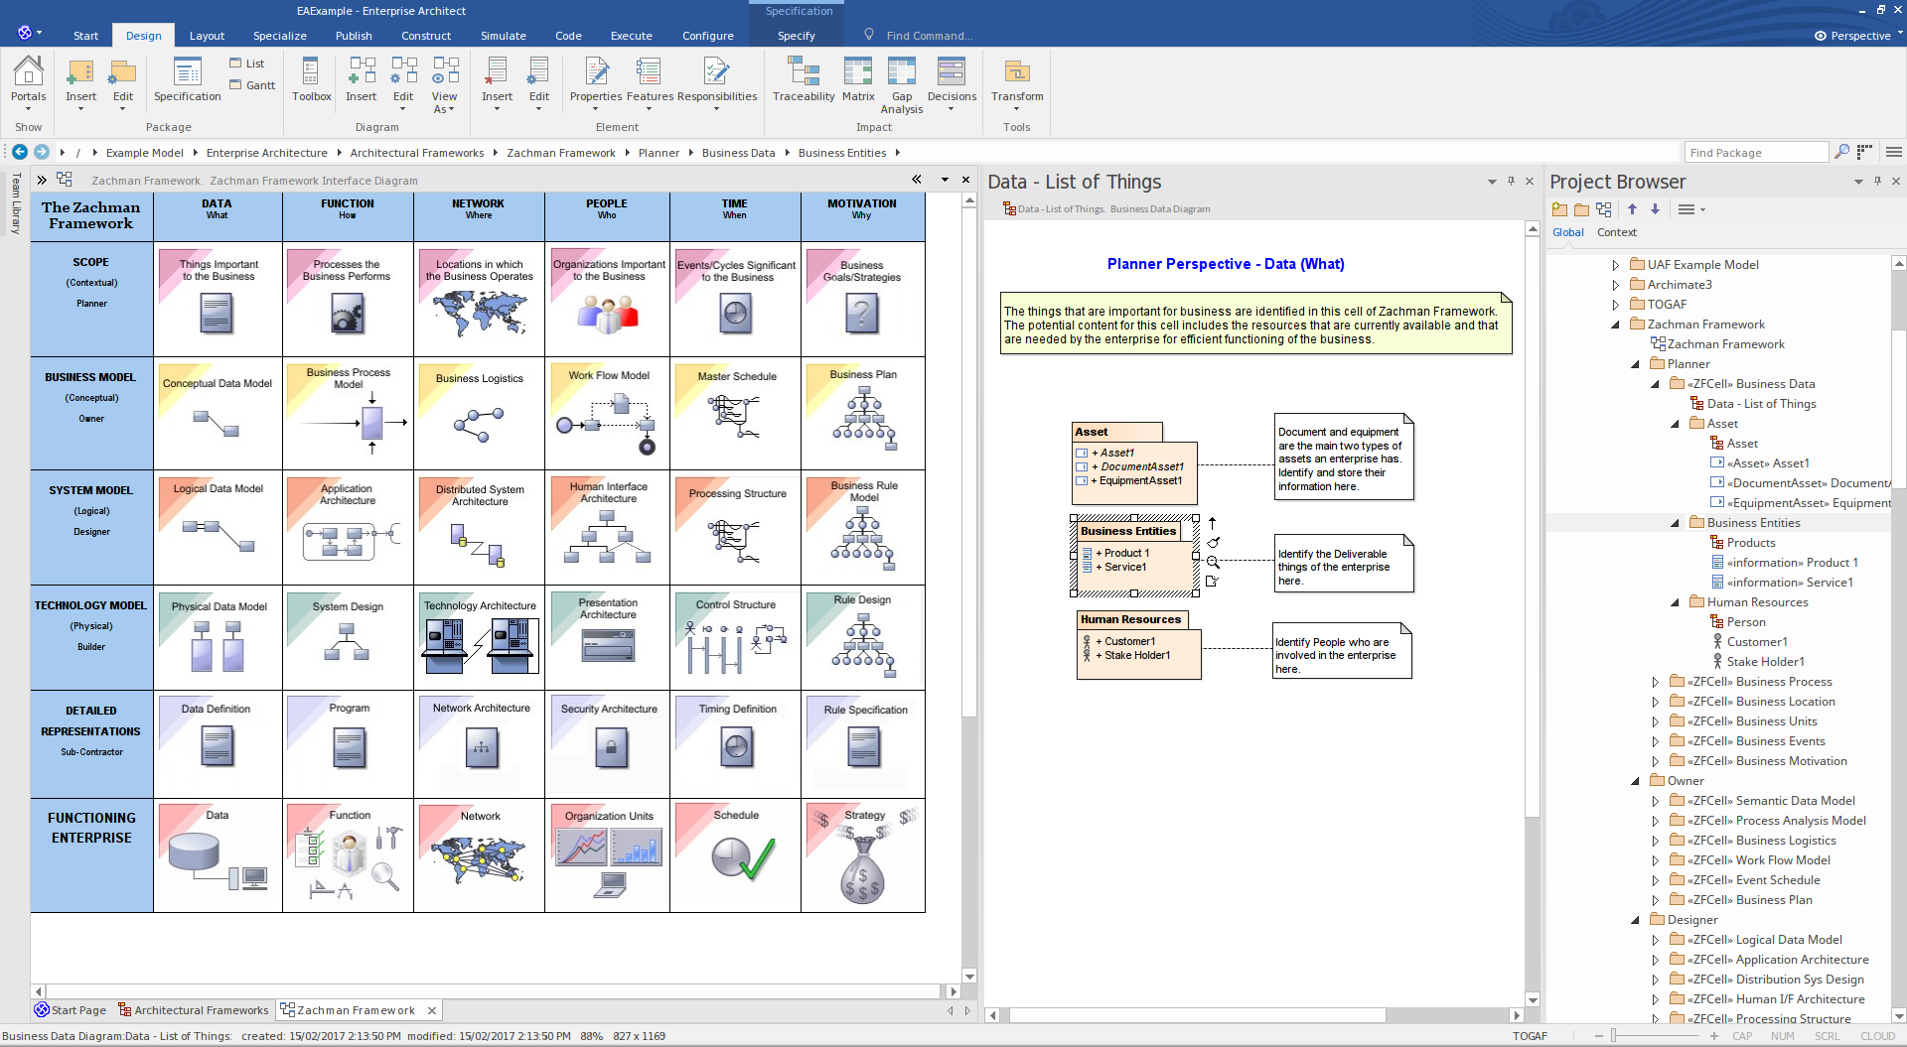This screenshot has width=1907, height=1047.
Task: Switch package view to Gantt
Action: [252, 85]
